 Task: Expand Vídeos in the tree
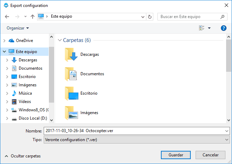pos(7,102)
